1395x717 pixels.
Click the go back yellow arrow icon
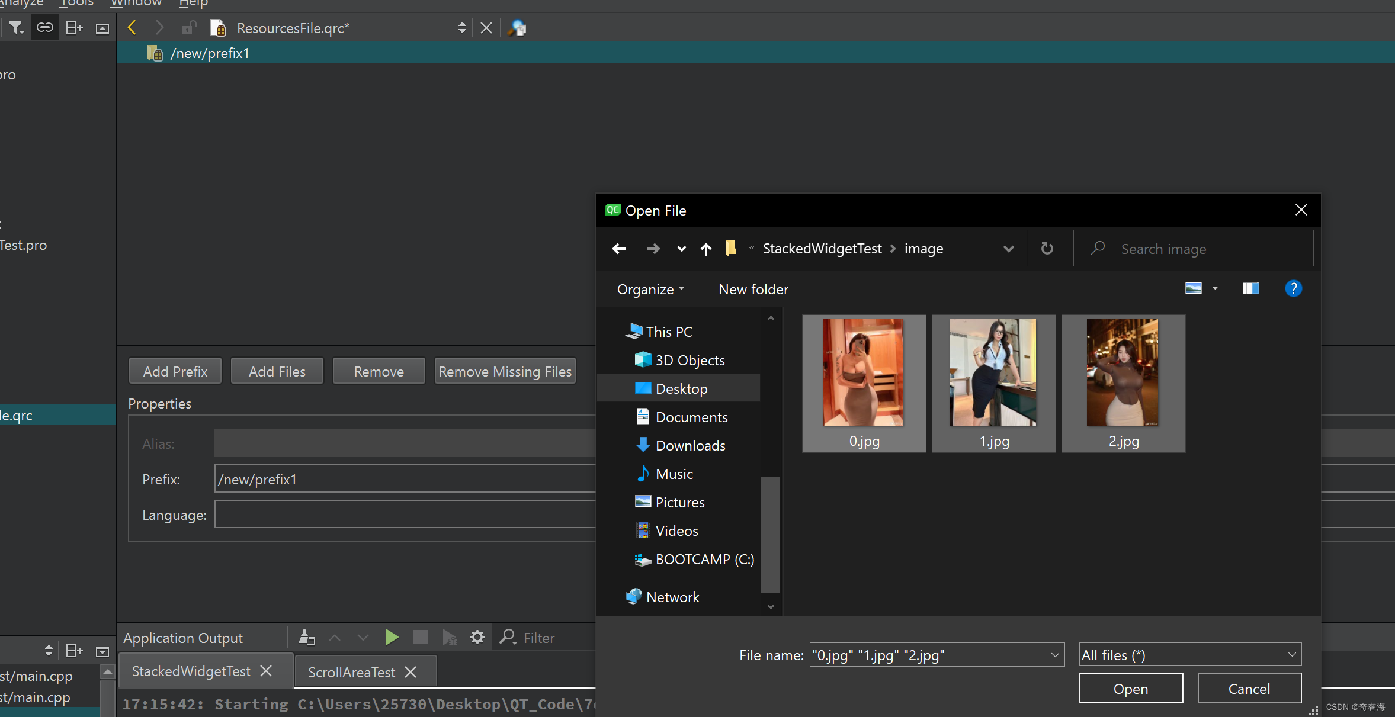coord(132,28)
